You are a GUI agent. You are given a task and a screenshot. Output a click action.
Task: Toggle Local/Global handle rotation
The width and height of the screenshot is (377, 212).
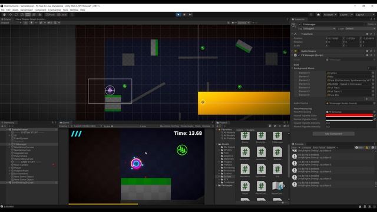coord(62,15)
